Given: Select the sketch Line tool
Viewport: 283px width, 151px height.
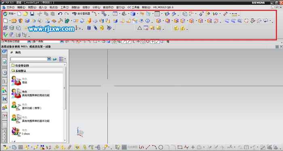Looking at the screenshot, I should (148, 147).
